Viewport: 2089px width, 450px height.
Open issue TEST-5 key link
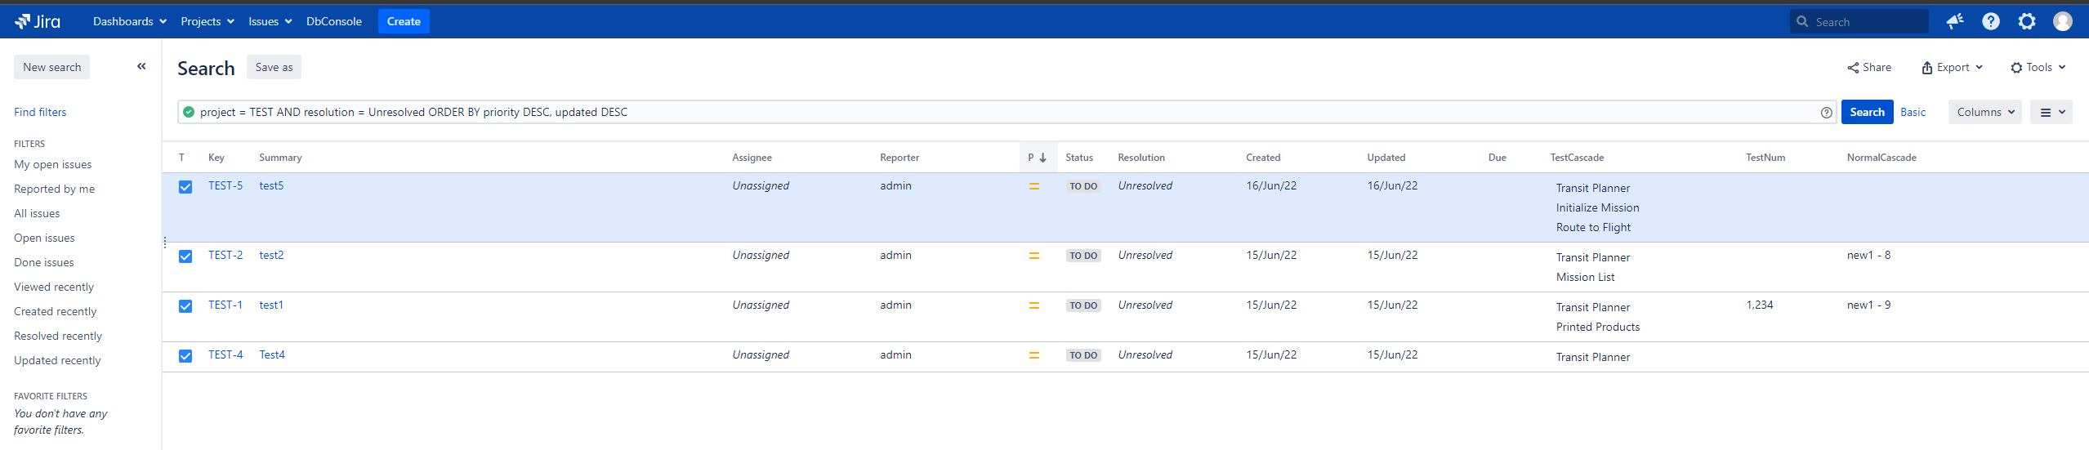point(225,185)
